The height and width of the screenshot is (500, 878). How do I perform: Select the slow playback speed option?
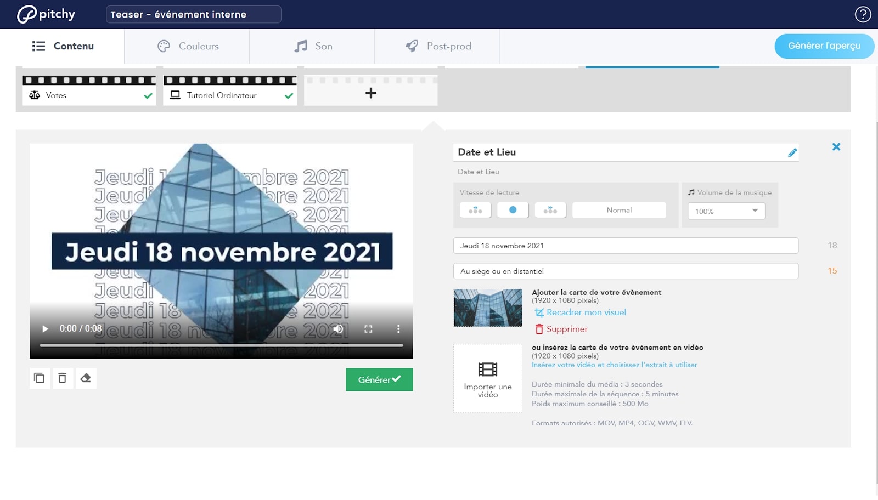(x=475, y=210)
